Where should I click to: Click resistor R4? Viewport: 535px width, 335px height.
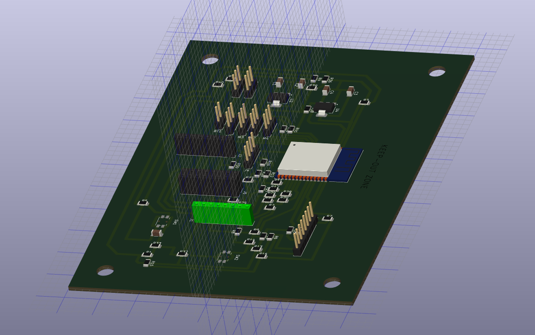point(314,79)
